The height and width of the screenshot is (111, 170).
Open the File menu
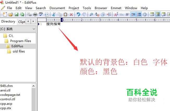click(x=9, y=8)
